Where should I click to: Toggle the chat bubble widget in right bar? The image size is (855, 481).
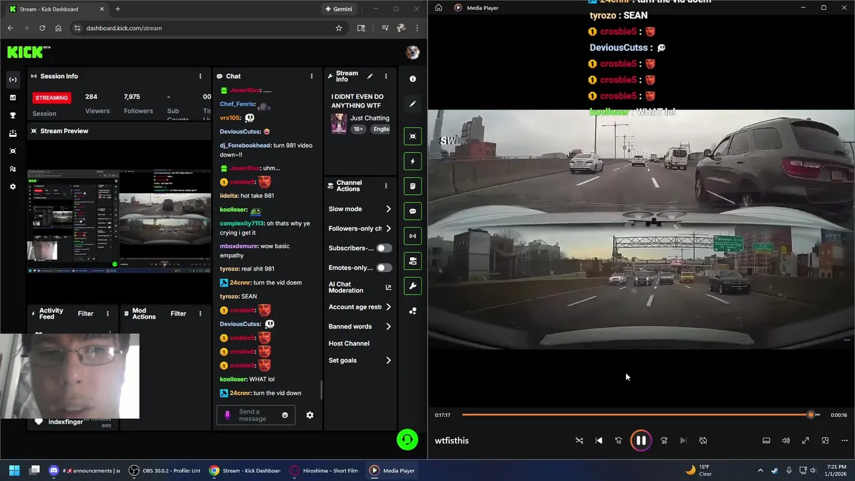(413, 211)
